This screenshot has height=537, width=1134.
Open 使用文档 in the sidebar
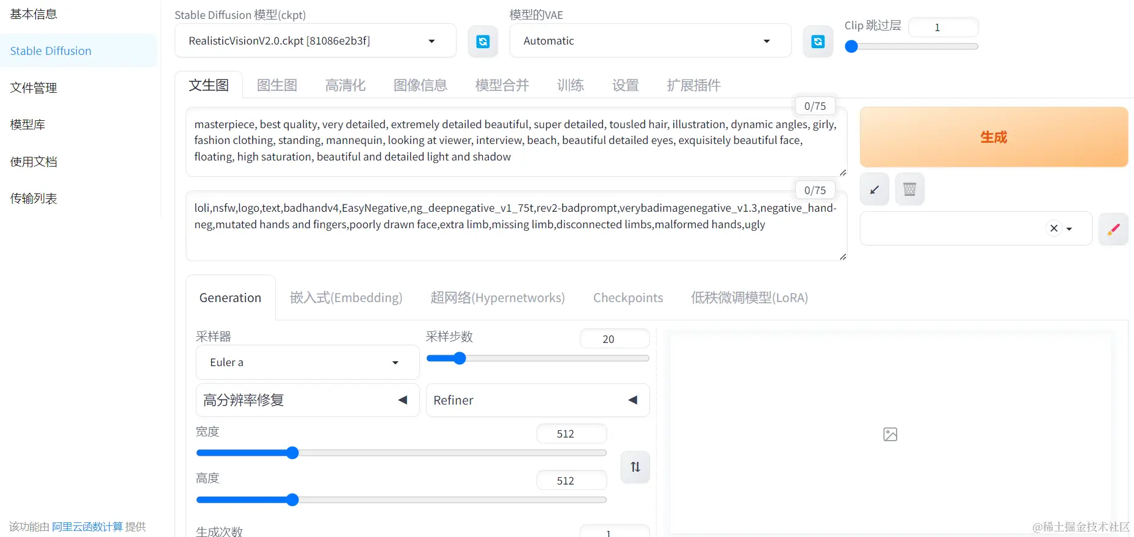coord(34,162)
